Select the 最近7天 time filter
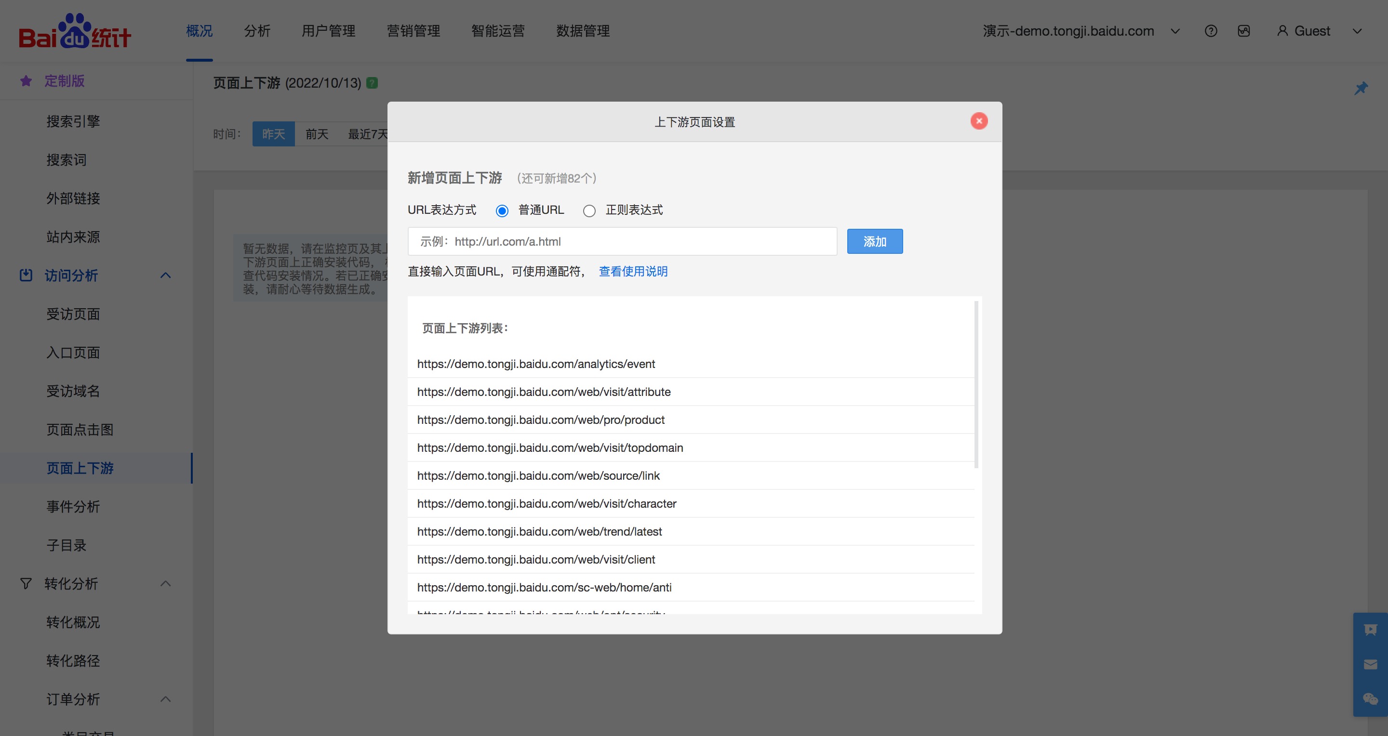The image size is (1388, 736). click(x=368, y=134)
